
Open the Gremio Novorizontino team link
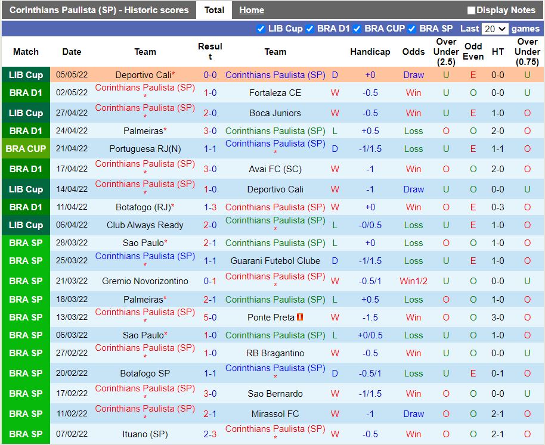tap(145, 281)
